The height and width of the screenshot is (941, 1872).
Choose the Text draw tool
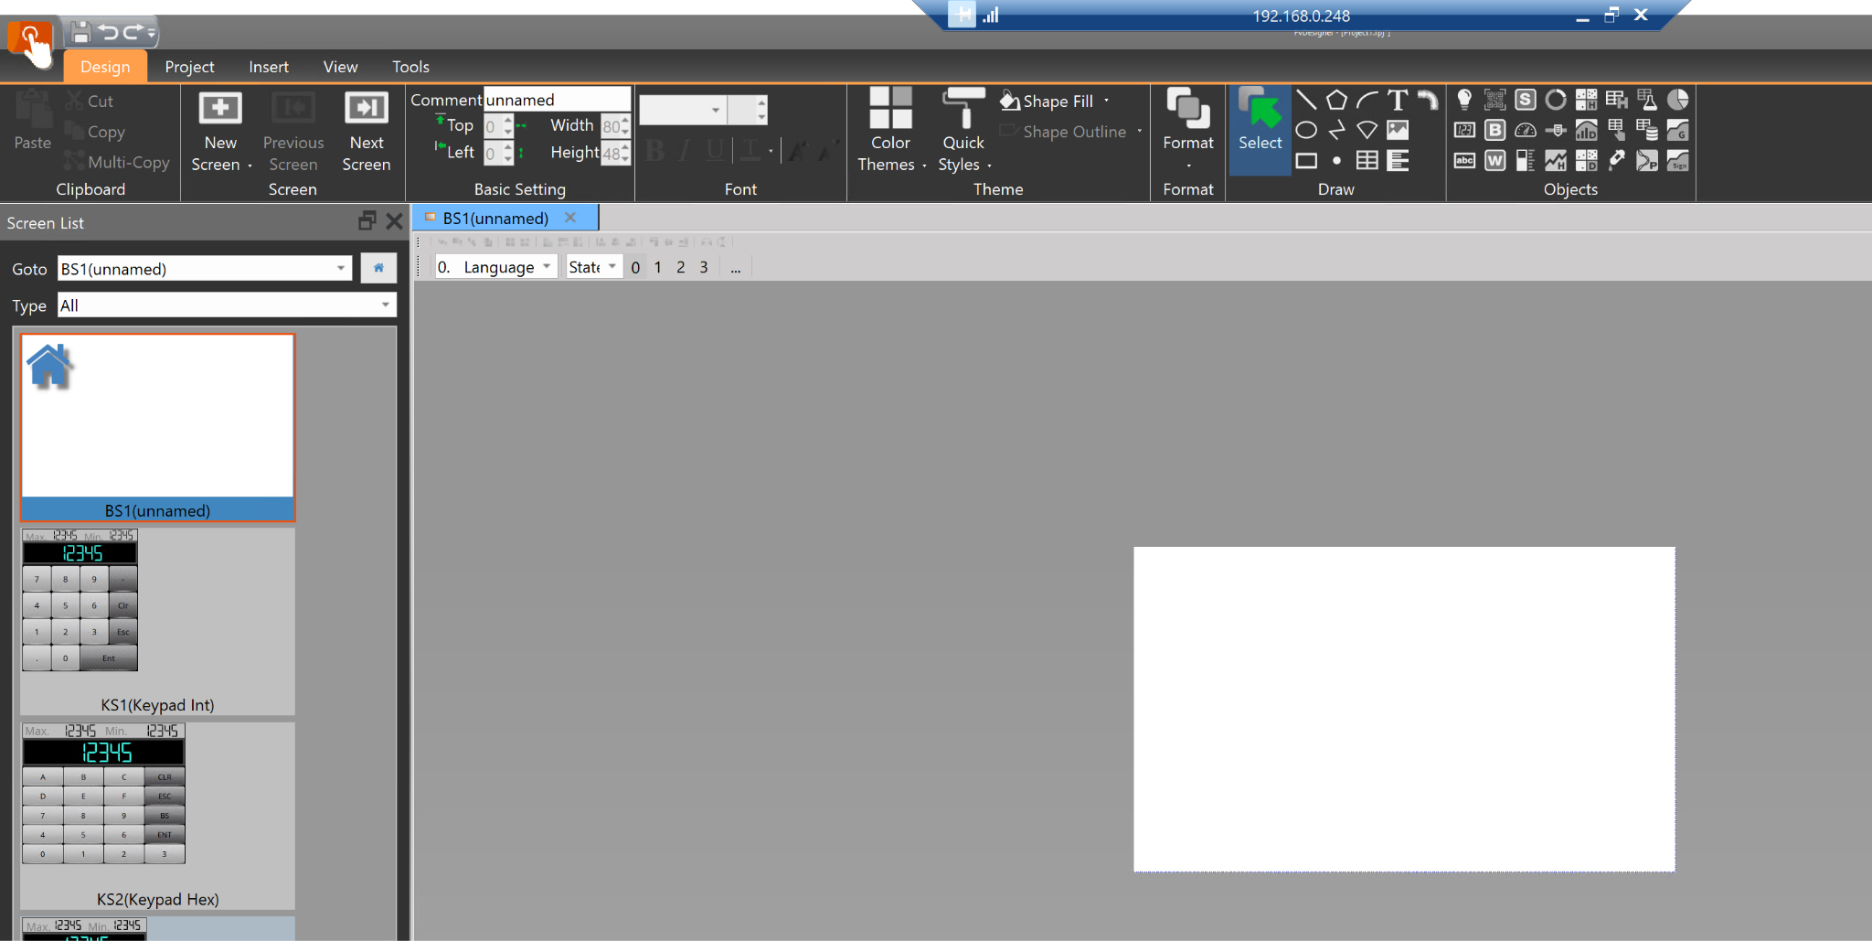(1397, 101)
